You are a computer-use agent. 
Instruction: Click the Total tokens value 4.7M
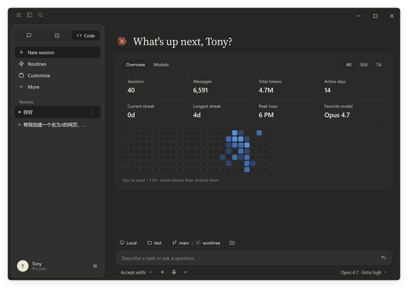coord(266,90)
